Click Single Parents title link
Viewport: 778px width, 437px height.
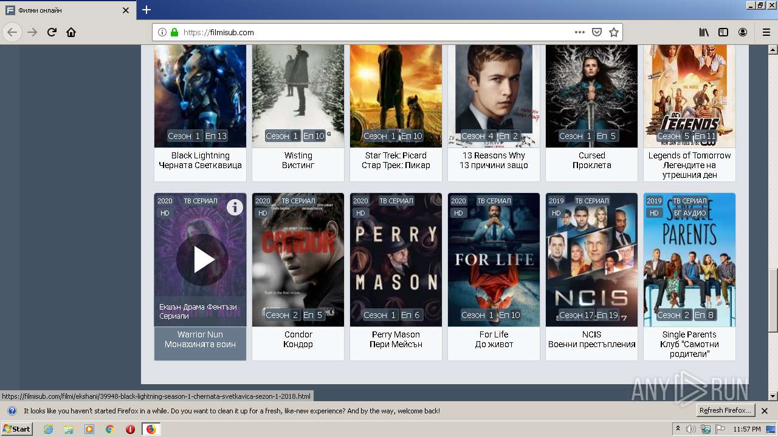(x=689, y=344)
